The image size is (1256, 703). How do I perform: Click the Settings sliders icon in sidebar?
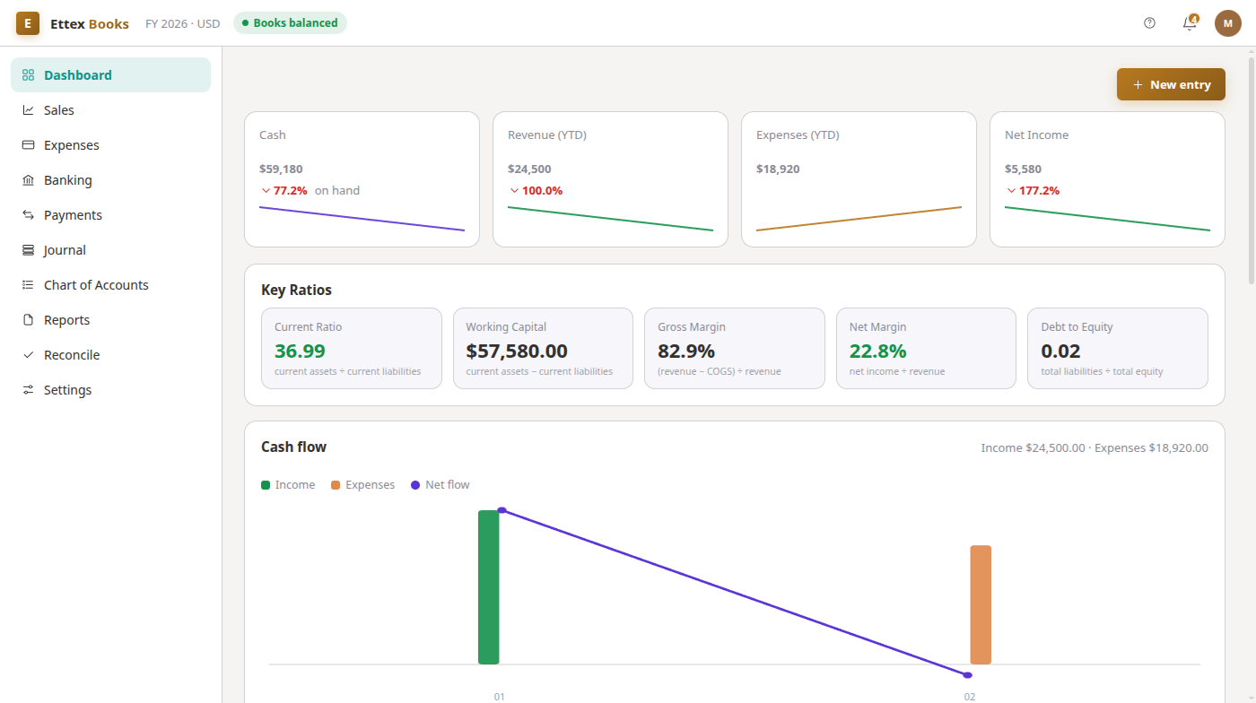28,390
